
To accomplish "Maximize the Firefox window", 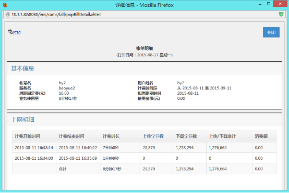I will (269, 4).
